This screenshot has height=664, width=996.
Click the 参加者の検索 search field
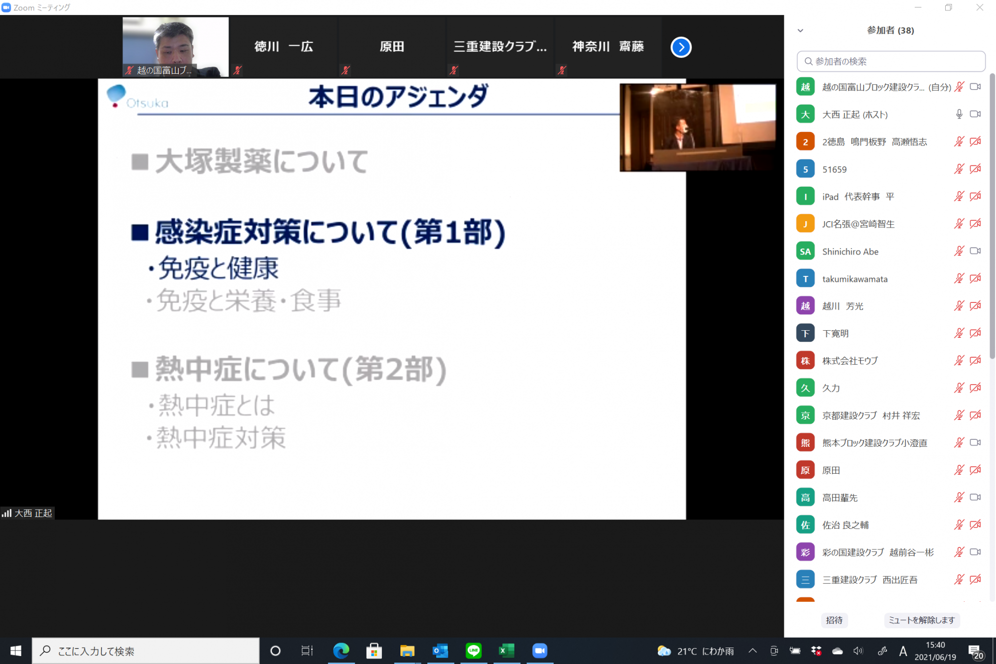(891, 61)
